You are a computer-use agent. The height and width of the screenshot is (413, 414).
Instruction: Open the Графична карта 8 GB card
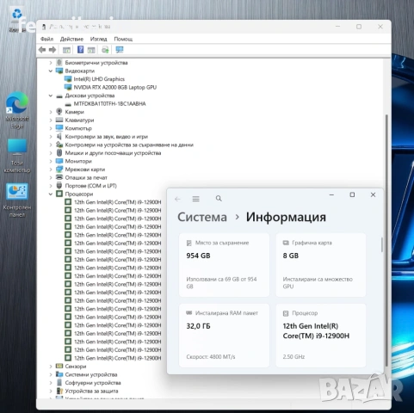[321, 265]
